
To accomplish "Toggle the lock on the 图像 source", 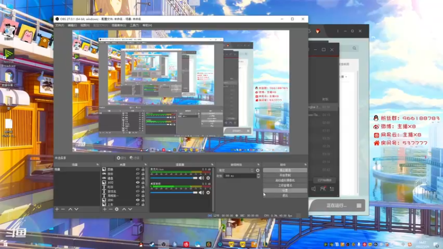I will click(x=143, y=169).
